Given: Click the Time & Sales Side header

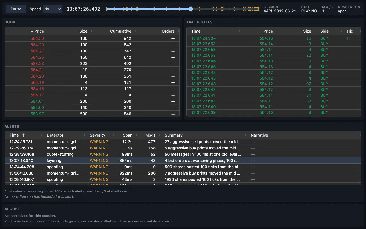Looking at the screenshot, I should click(324, 31).
